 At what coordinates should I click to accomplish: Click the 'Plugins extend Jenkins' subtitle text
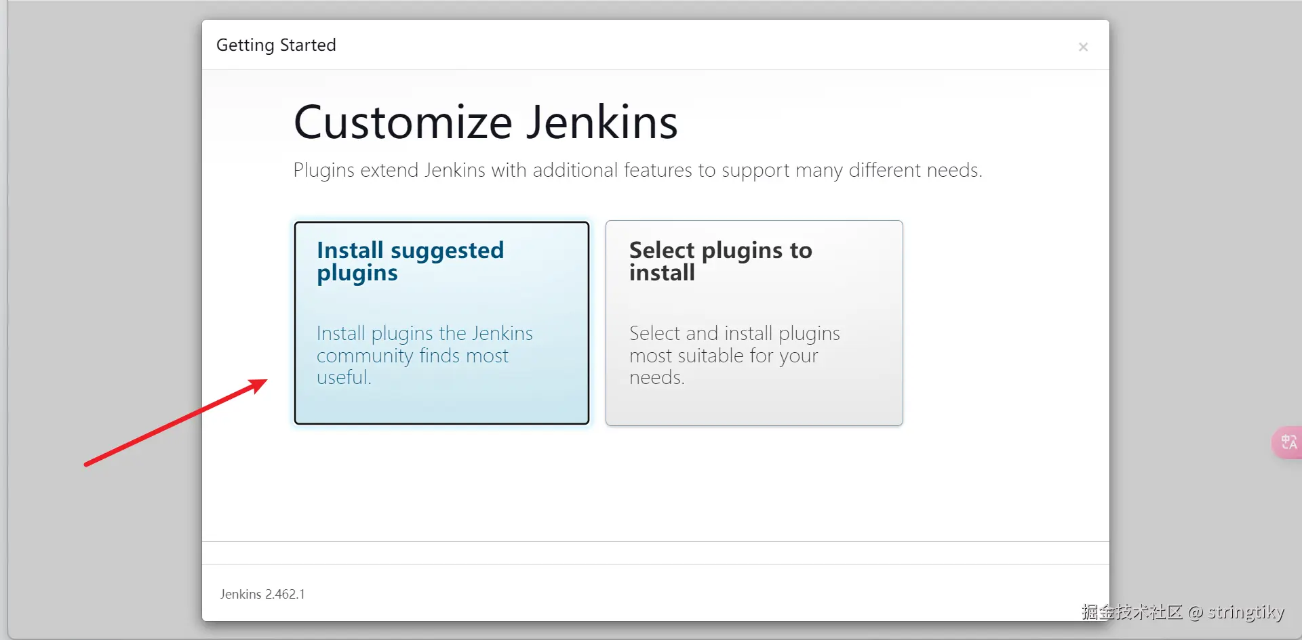pyautogui.click(x=637, y=170)
